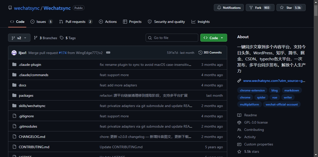The image size is (318, 157).
Task: Select the wechat-official-account topic tag
Action: pyautogui.click(x=282, y=104)
